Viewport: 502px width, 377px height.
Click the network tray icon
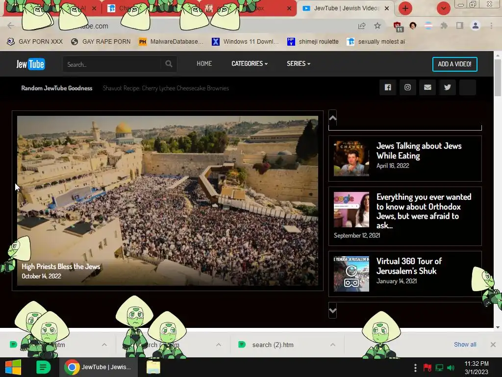(439, 367)
